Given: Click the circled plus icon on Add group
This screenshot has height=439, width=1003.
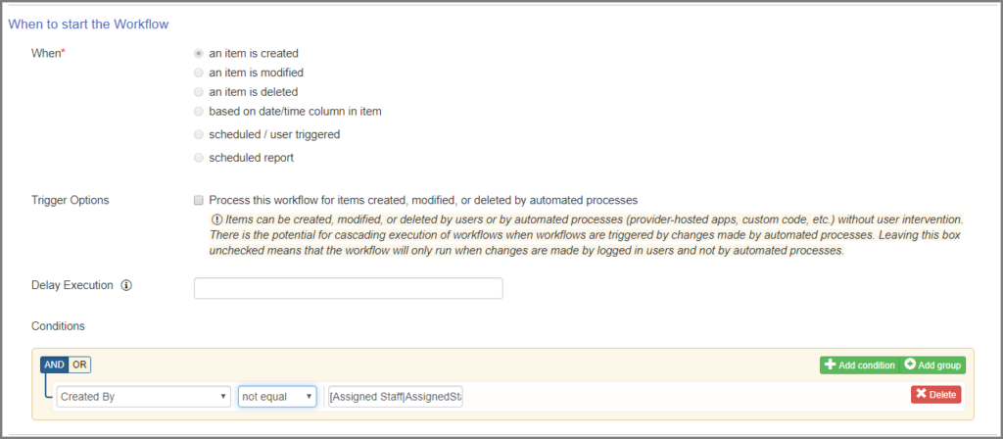Looking at the screenshot, I should (x=910, y=366).
